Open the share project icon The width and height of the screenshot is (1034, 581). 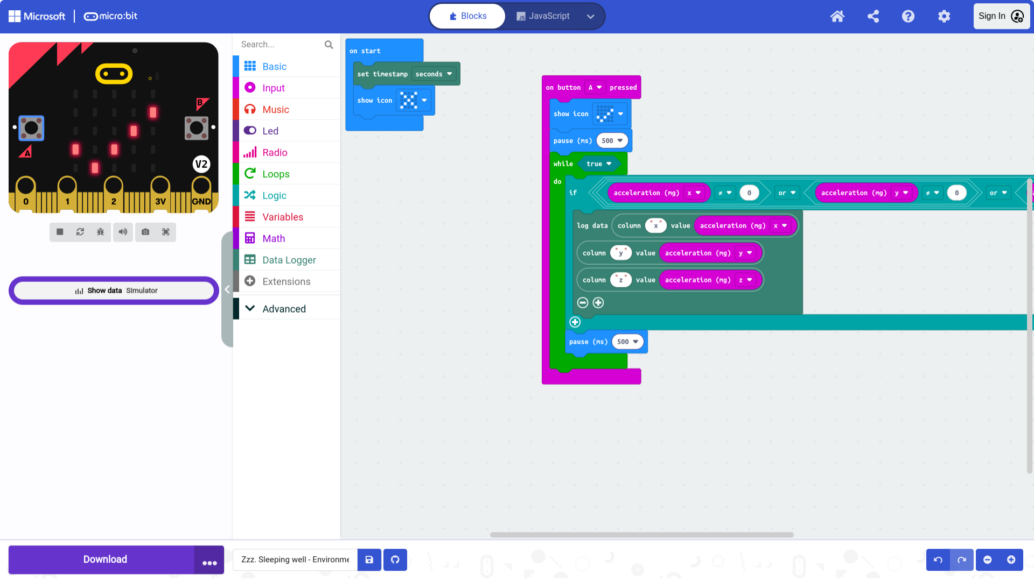pyautogui.click(x=873, y=16)
